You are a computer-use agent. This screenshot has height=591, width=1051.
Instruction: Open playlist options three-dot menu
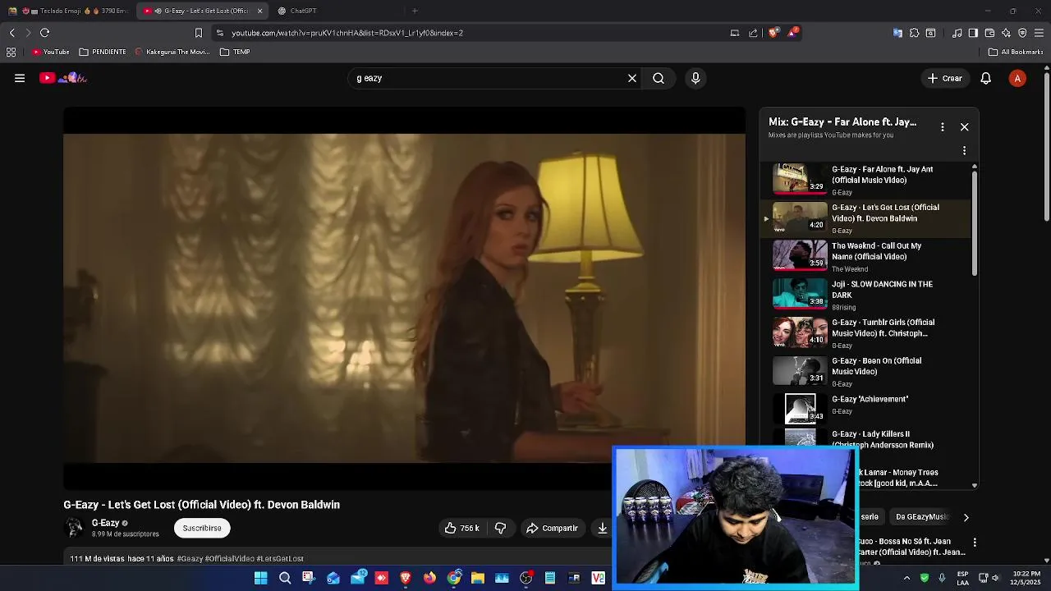pos(943,127)
